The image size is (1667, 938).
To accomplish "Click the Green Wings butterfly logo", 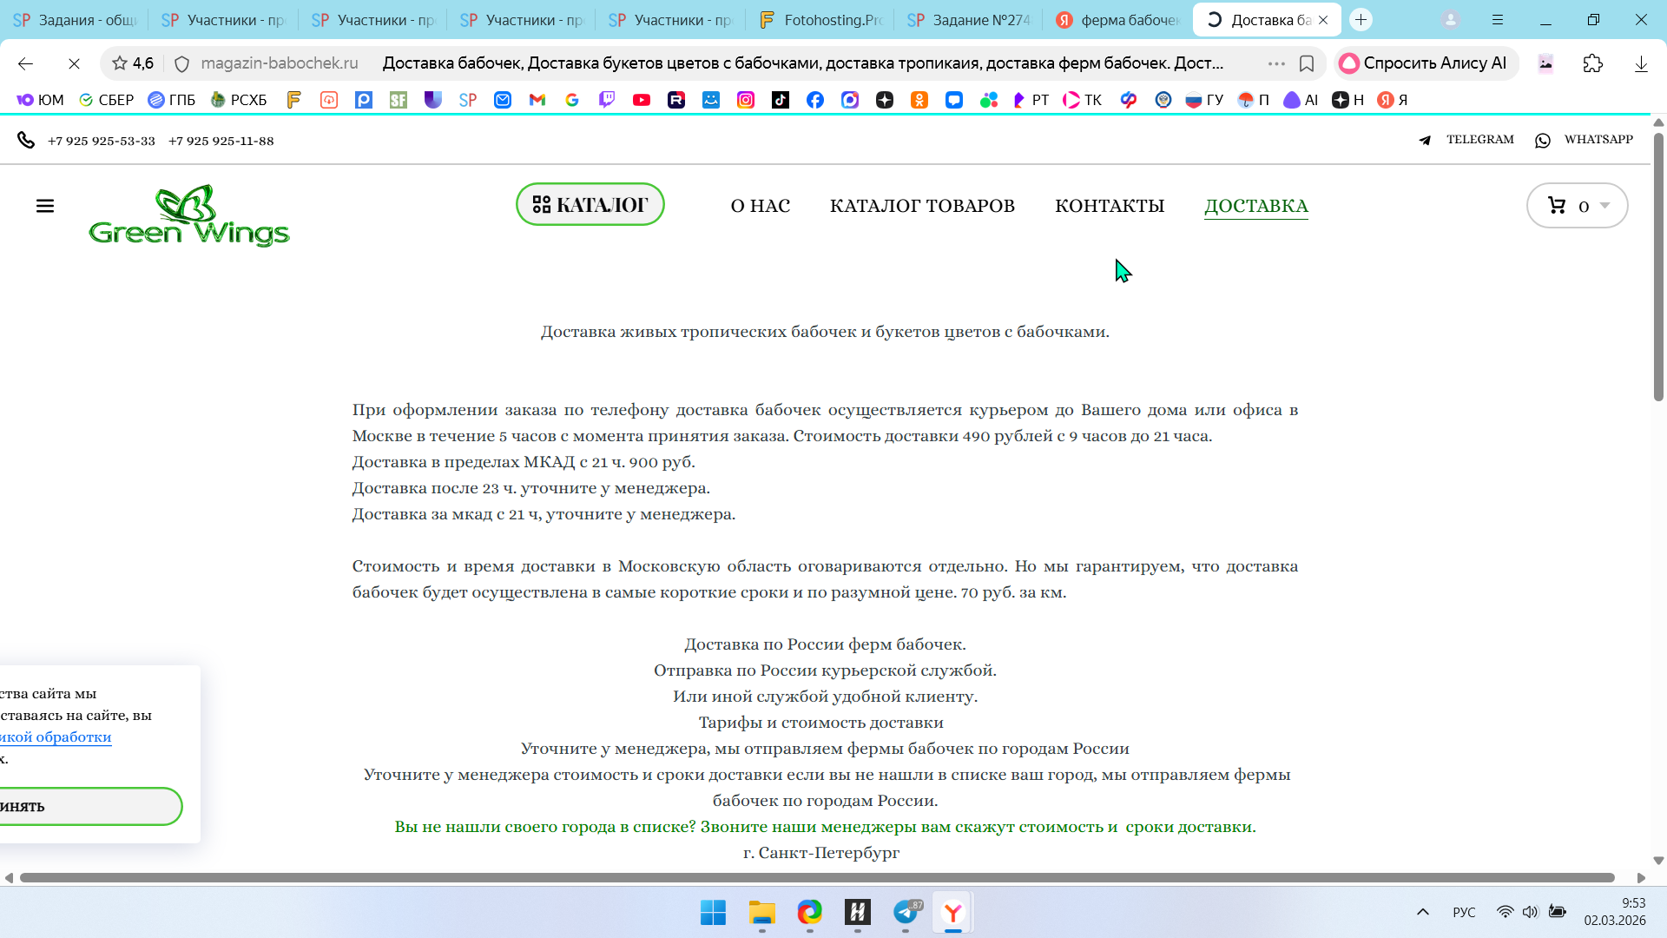I will 188,215.
